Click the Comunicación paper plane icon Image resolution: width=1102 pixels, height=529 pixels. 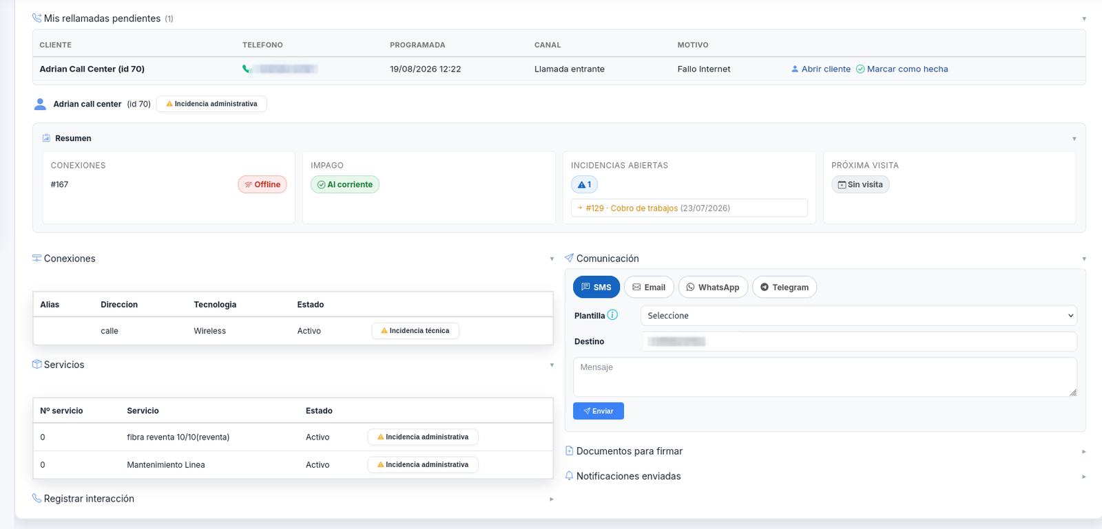pos(569,258)
